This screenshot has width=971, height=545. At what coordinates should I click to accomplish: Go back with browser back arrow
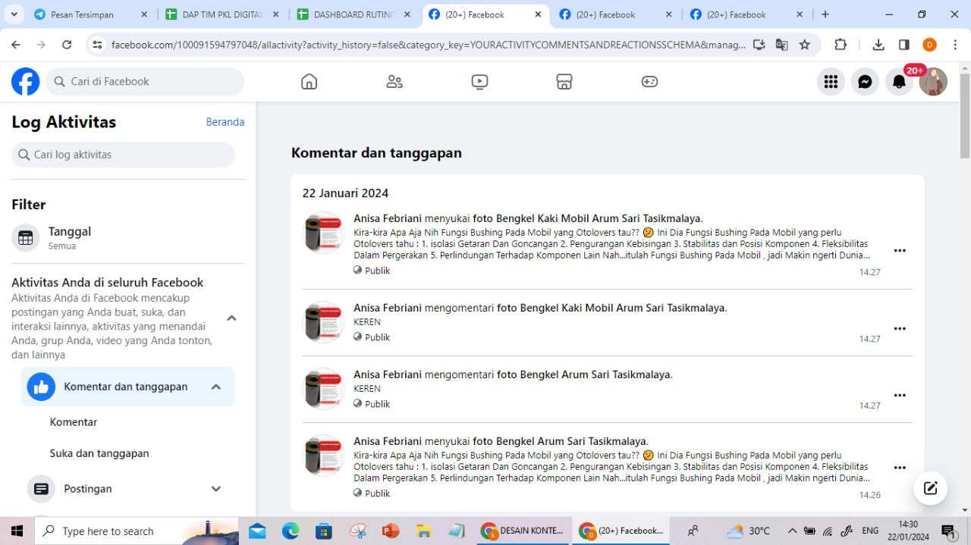pyautogui.click(x=16, y=45)
